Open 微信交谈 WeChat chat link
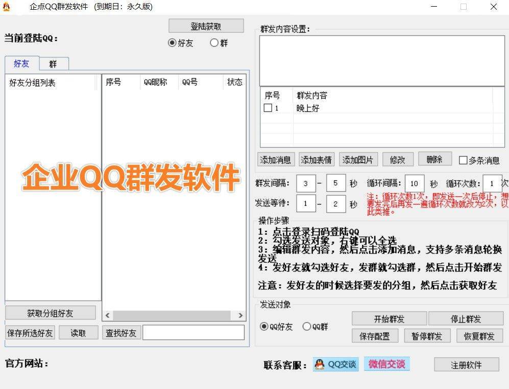509x389 pixels. tap(386, 364)
